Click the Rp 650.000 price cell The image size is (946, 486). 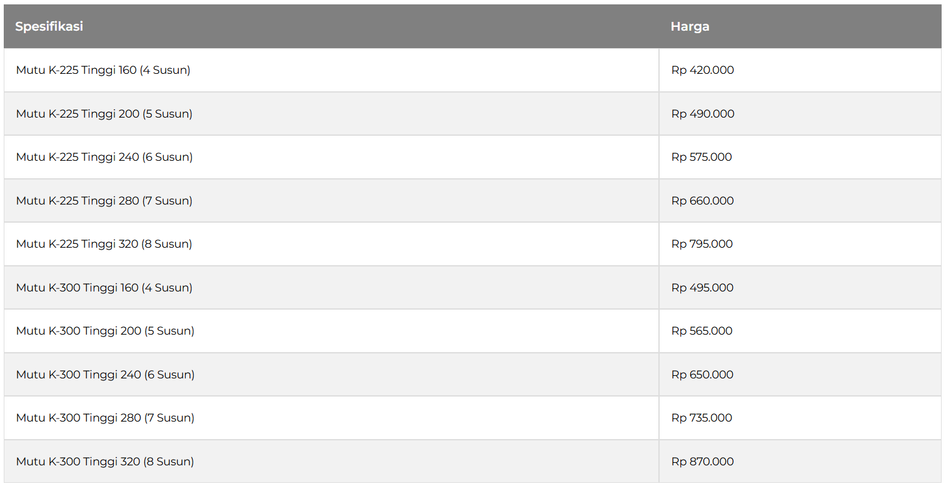click(x=800, y=375)
